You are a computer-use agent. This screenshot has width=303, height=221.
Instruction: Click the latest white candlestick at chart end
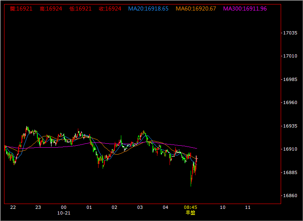(197, 158)
